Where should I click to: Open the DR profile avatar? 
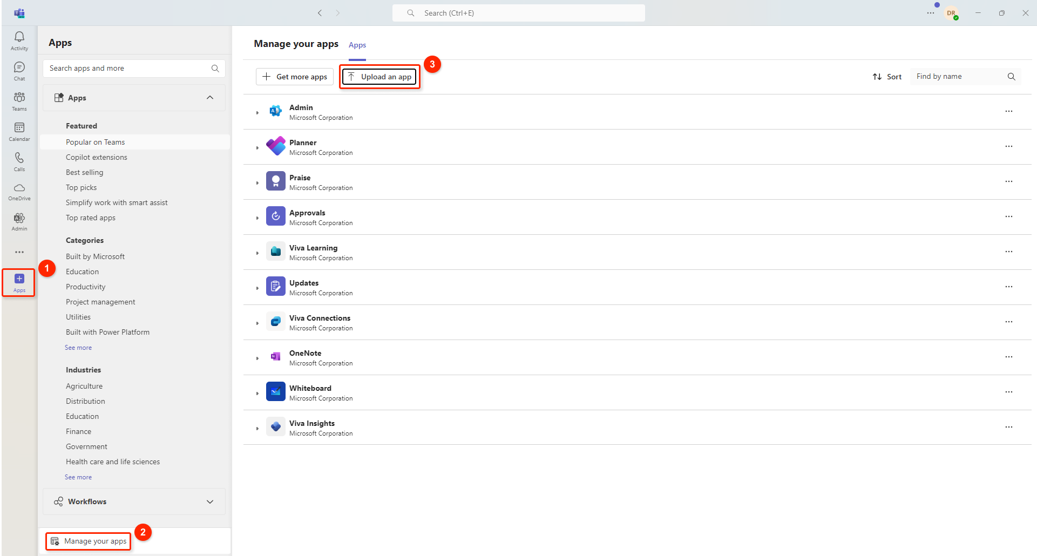pyautogui.click(x=951, y=13)
